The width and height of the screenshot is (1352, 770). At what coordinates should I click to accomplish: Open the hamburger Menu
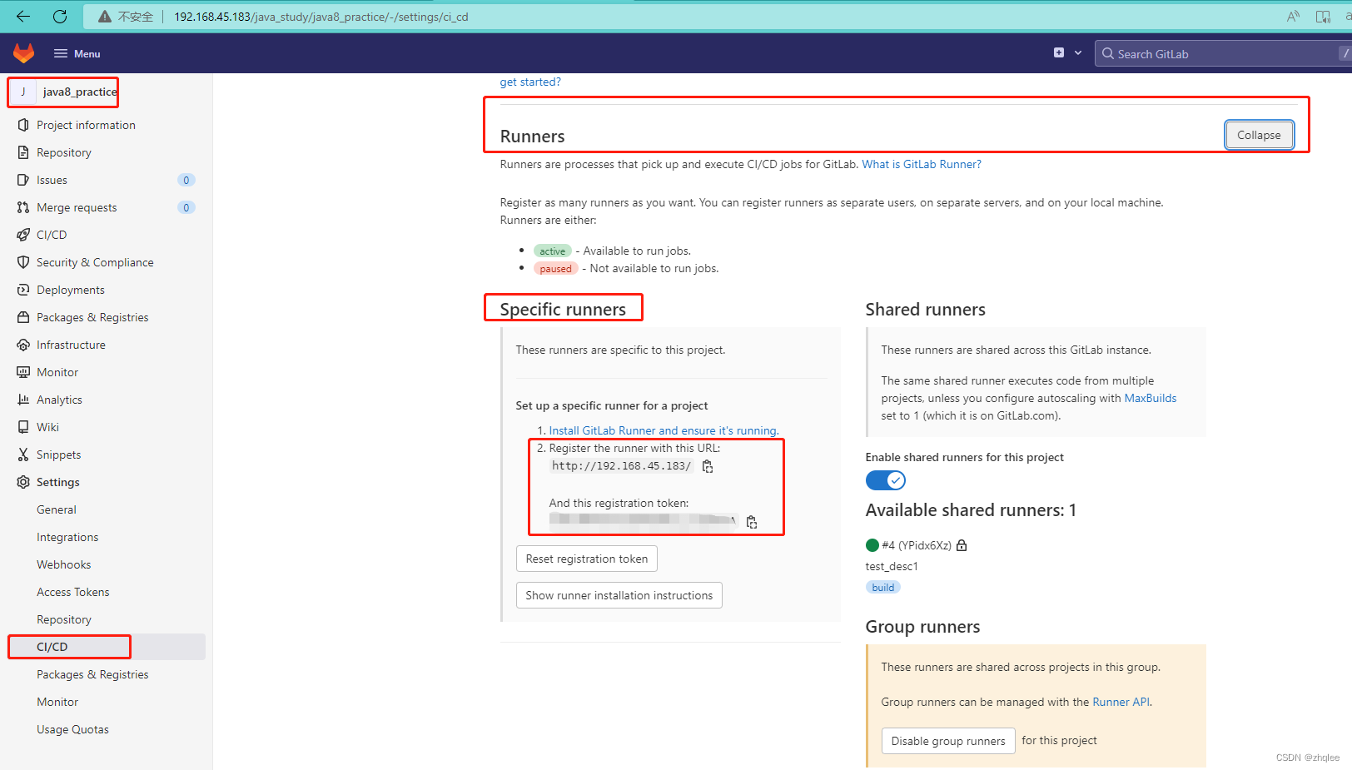tap(77, 53)
